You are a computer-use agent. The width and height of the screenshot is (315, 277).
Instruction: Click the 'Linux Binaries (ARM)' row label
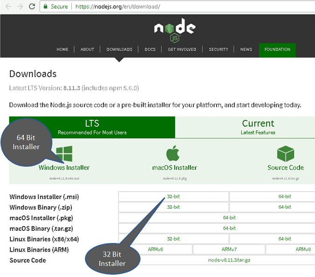[x=39, y=249]
